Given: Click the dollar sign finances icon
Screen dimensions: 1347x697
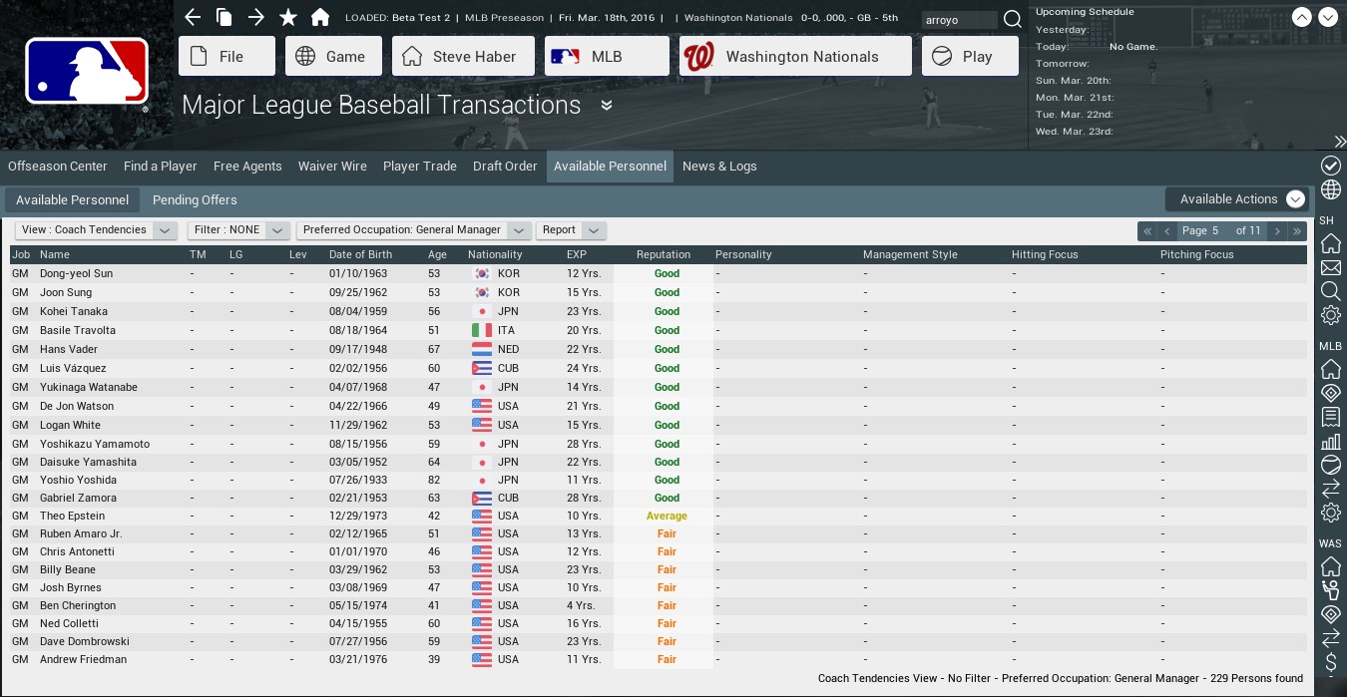Looking at the screenshot, I should (1330, 662).
